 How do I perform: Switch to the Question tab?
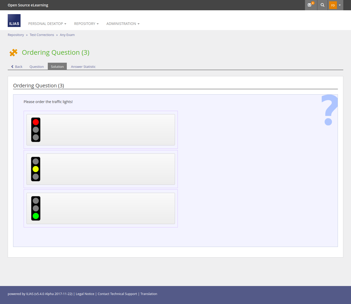click(36, 67)
